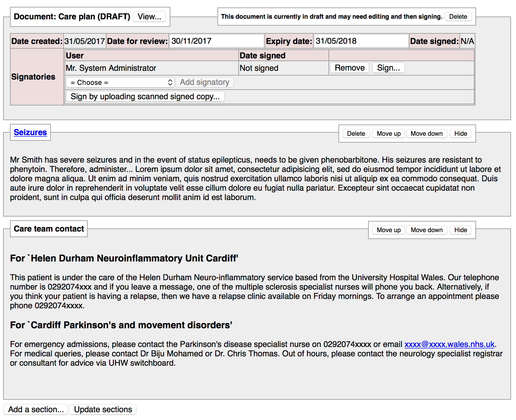The width and height of the screenshot is (516, 420).
Task: Hide the Seizures section
Action: (x=460, y=134)
